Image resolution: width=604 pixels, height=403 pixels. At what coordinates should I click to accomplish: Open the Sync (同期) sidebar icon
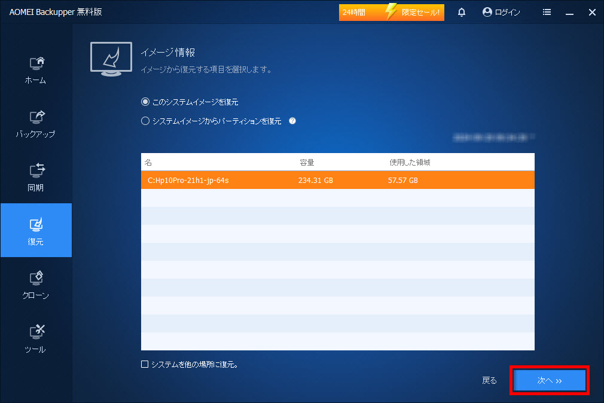click(36, 177)
